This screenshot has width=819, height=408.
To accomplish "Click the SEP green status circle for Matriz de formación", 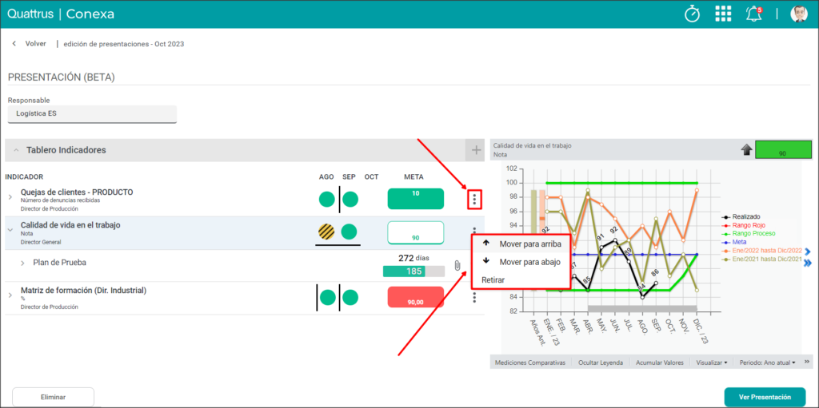I will click(350, 297).
